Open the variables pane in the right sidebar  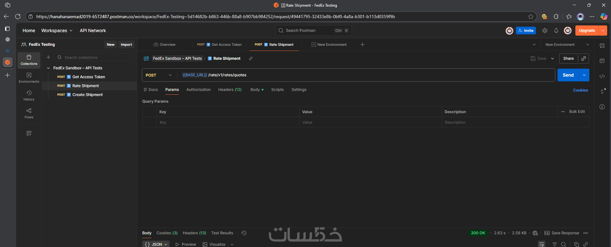click(602, 46)
